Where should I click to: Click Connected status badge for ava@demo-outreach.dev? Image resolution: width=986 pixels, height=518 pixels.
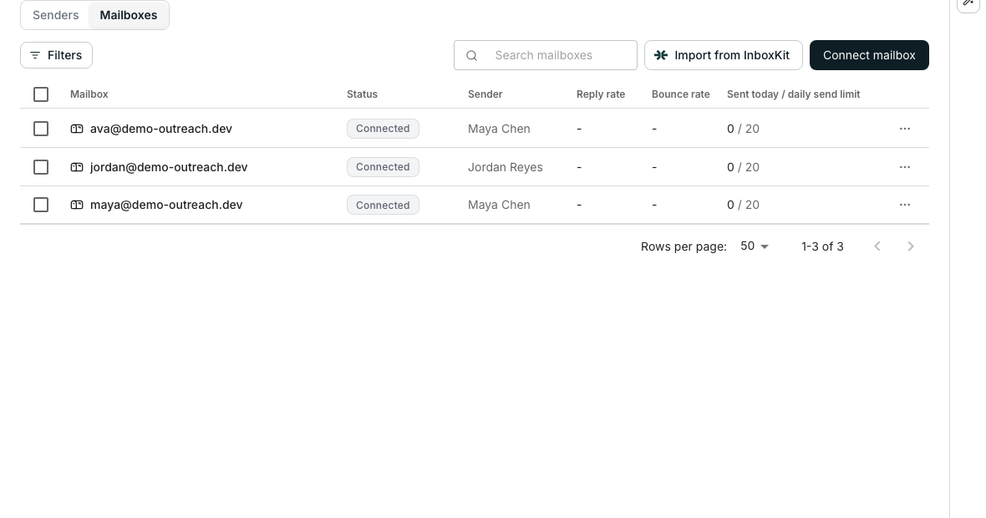pyautogui.click(x=383, y=129)
